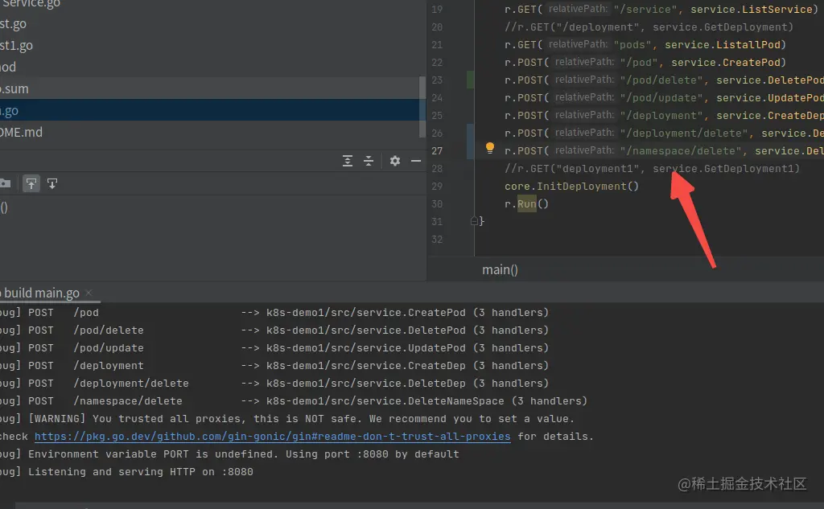Select the 'build main.go' run tab
Viewport: 824px width, 509px height.
click(40, 293)
